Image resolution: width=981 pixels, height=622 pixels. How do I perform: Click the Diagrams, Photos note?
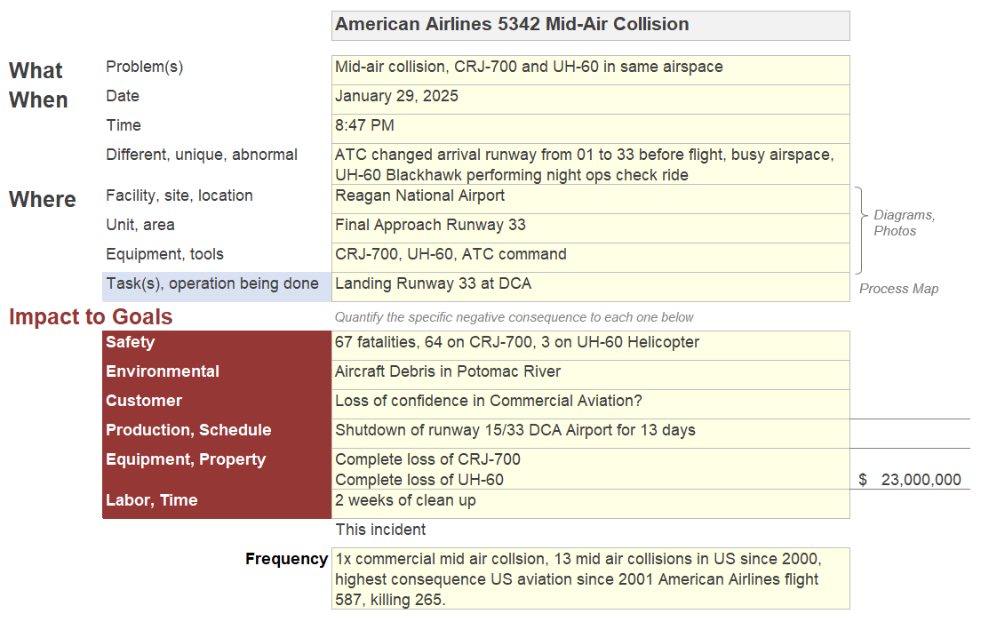[x=904, y=223]
